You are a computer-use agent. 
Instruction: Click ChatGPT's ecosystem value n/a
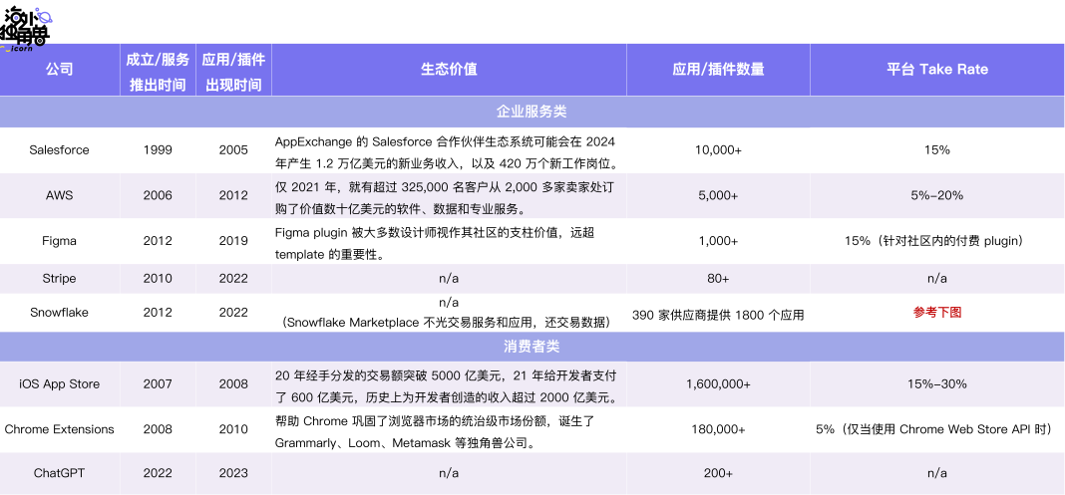(x=449, y=473)
